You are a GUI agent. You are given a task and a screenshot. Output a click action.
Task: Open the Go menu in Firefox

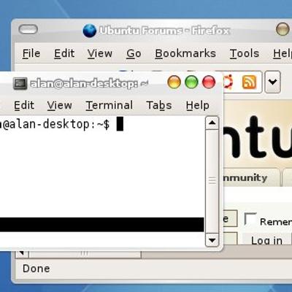click(134, 53)
